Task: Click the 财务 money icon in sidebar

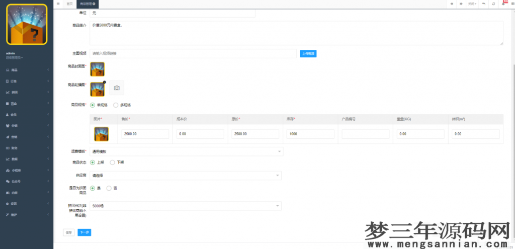Action: [8, 148]
